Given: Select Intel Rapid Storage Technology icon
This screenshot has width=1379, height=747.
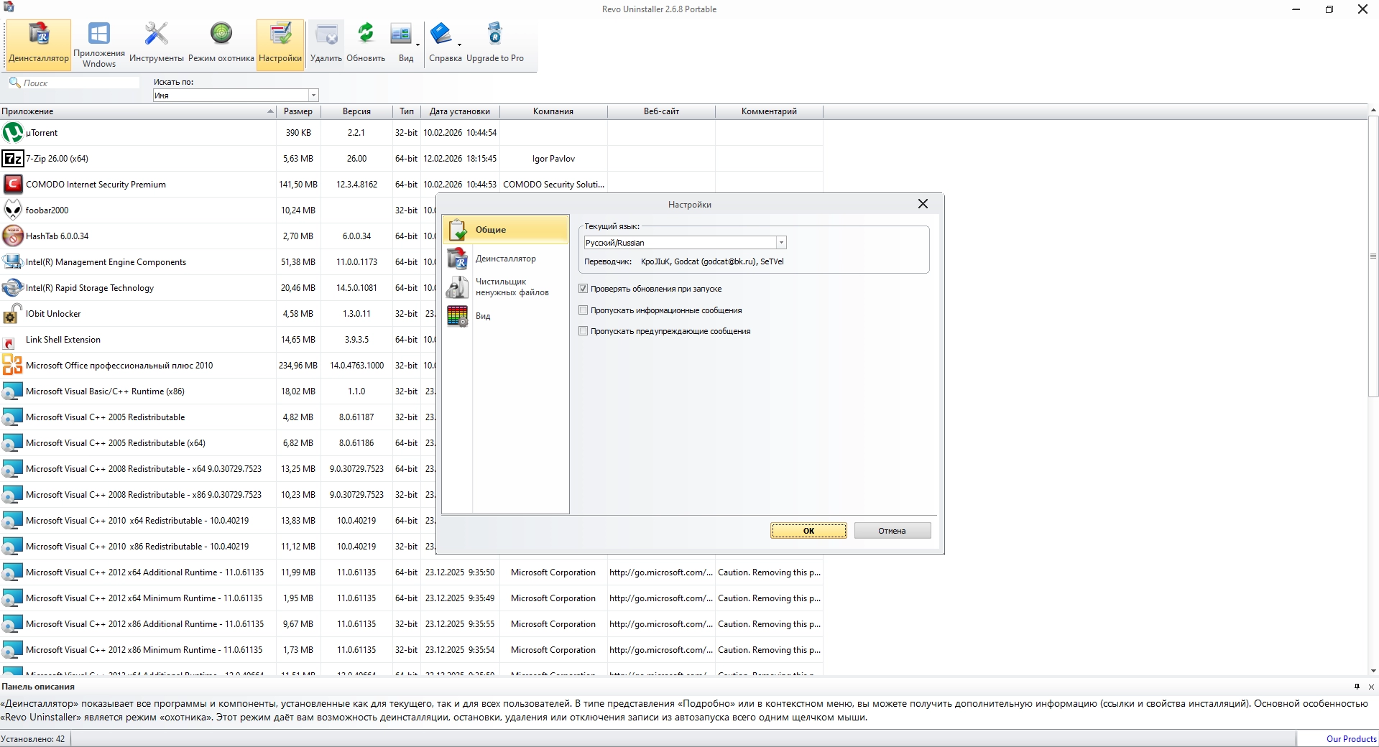Looking at the screenshot, I should [13, 288].
